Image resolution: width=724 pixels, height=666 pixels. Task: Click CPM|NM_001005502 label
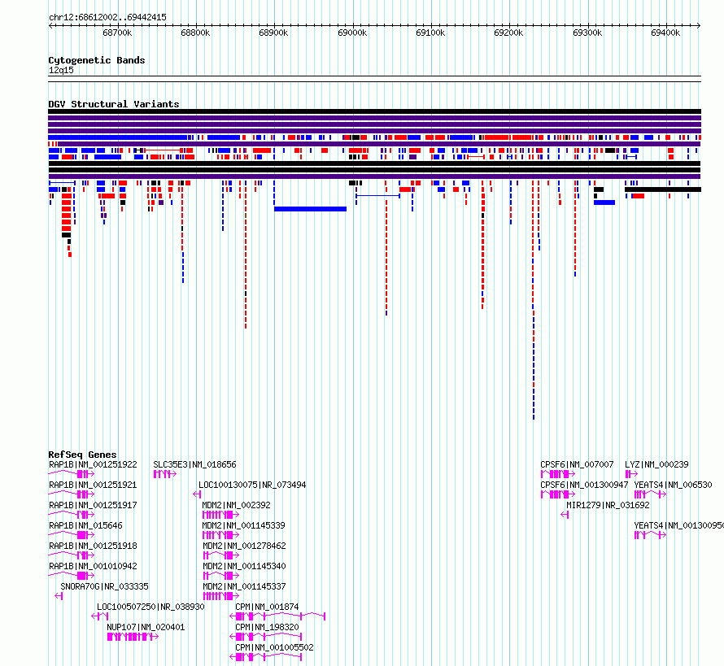pyautogui.click(x=274, y=647)
